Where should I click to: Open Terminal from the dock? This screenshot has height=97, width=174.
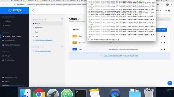tap(81, 93)
